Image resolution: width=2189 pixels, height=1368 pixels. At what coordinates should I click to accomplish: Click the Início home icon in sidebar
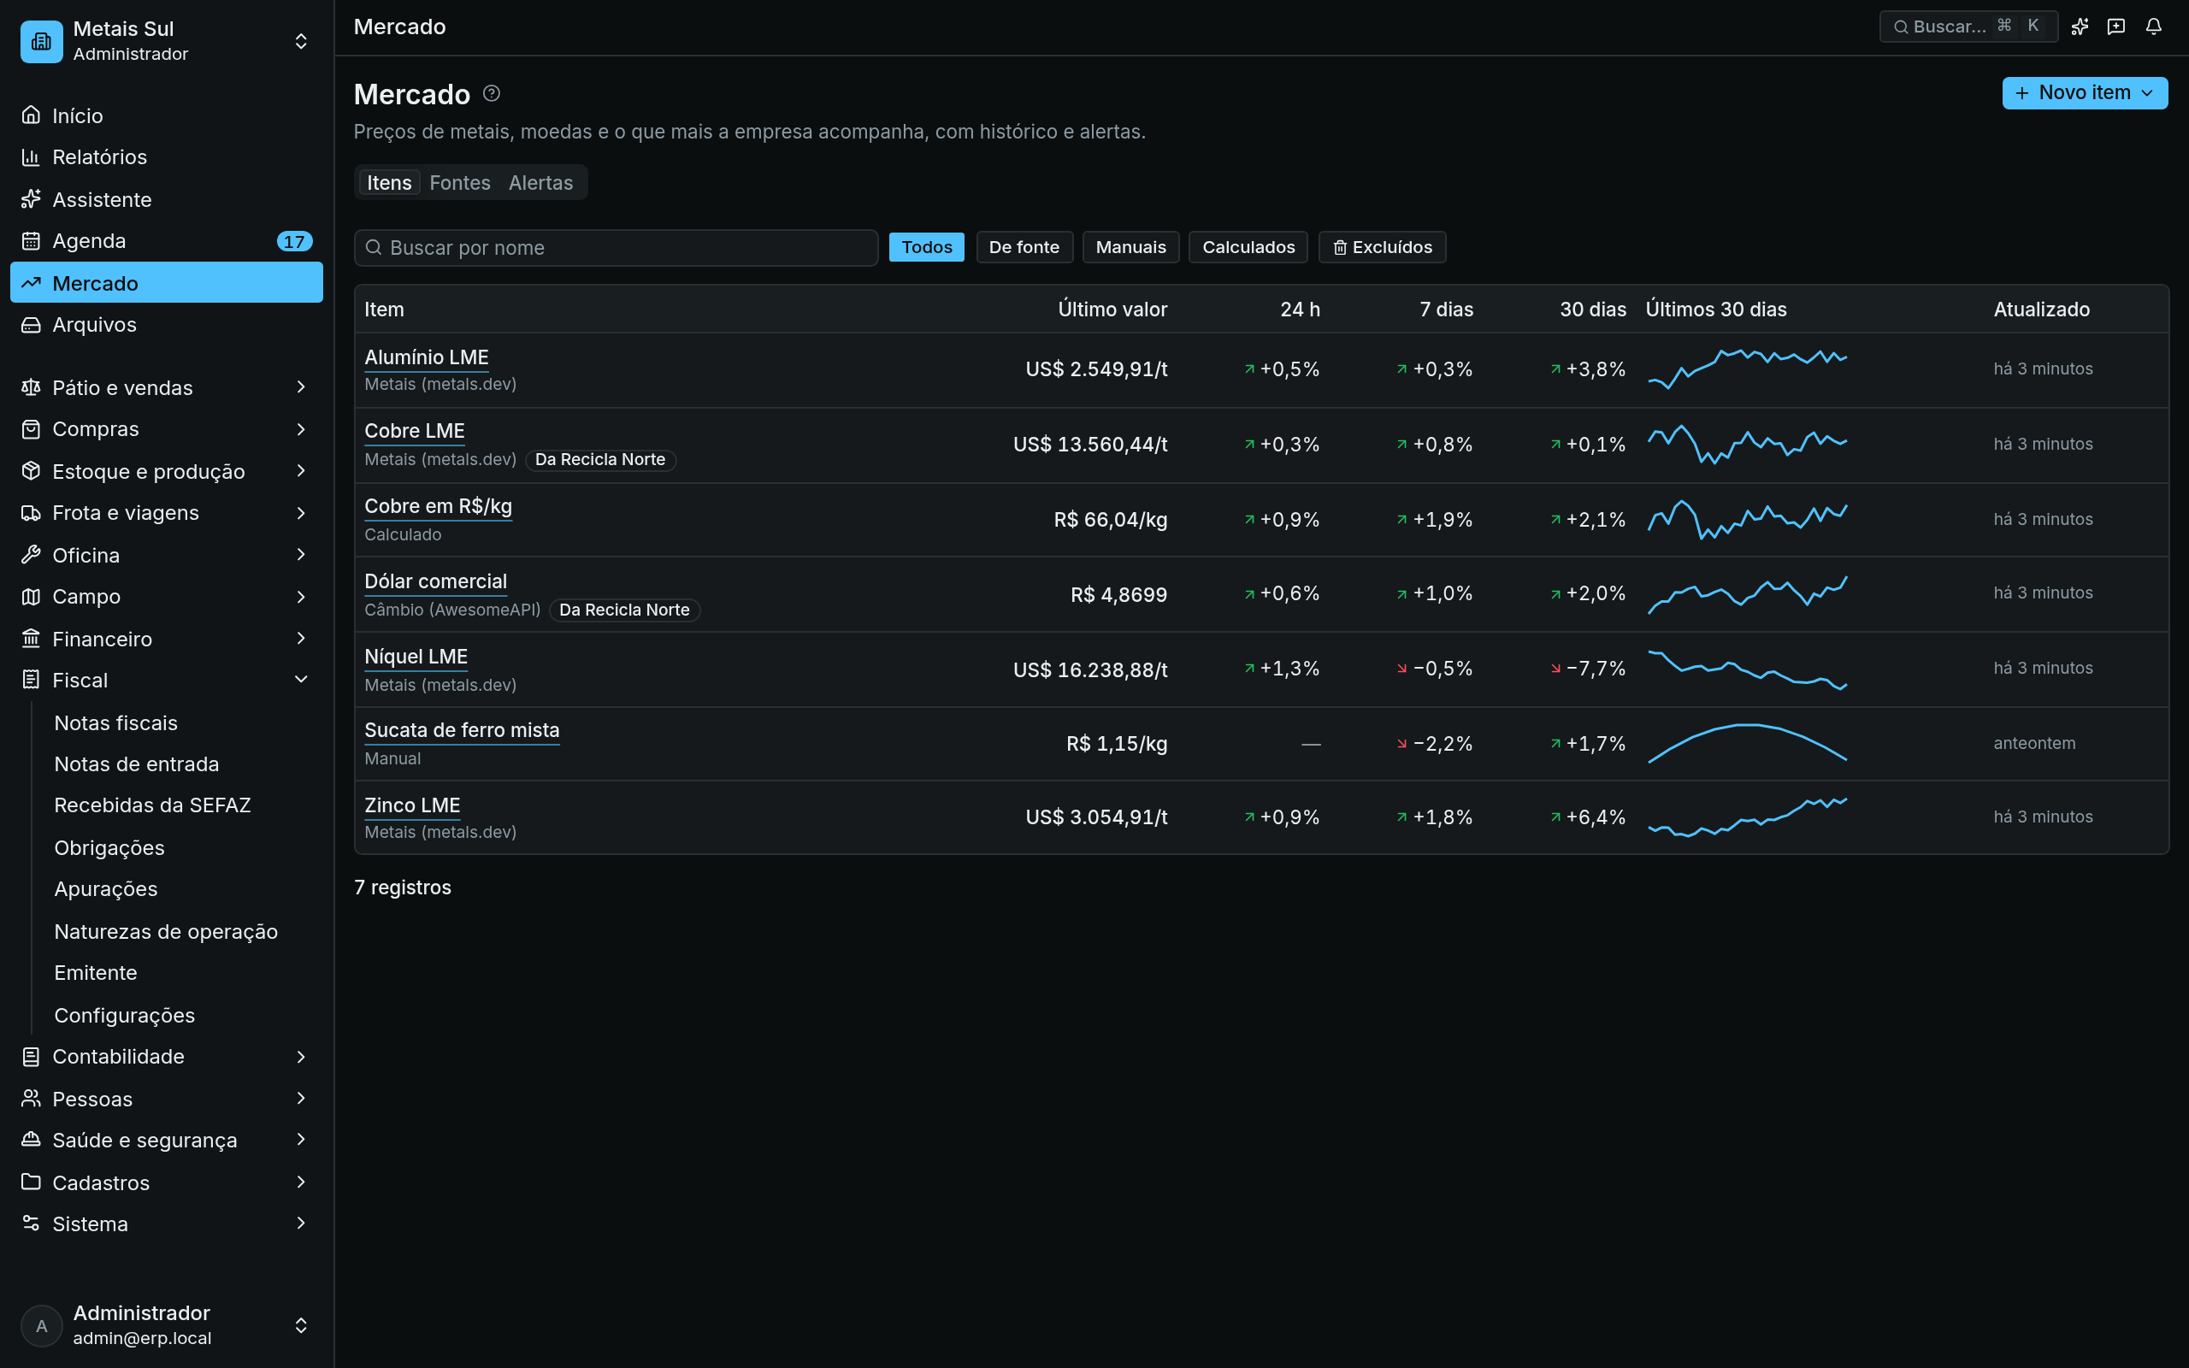click(31, 115)
